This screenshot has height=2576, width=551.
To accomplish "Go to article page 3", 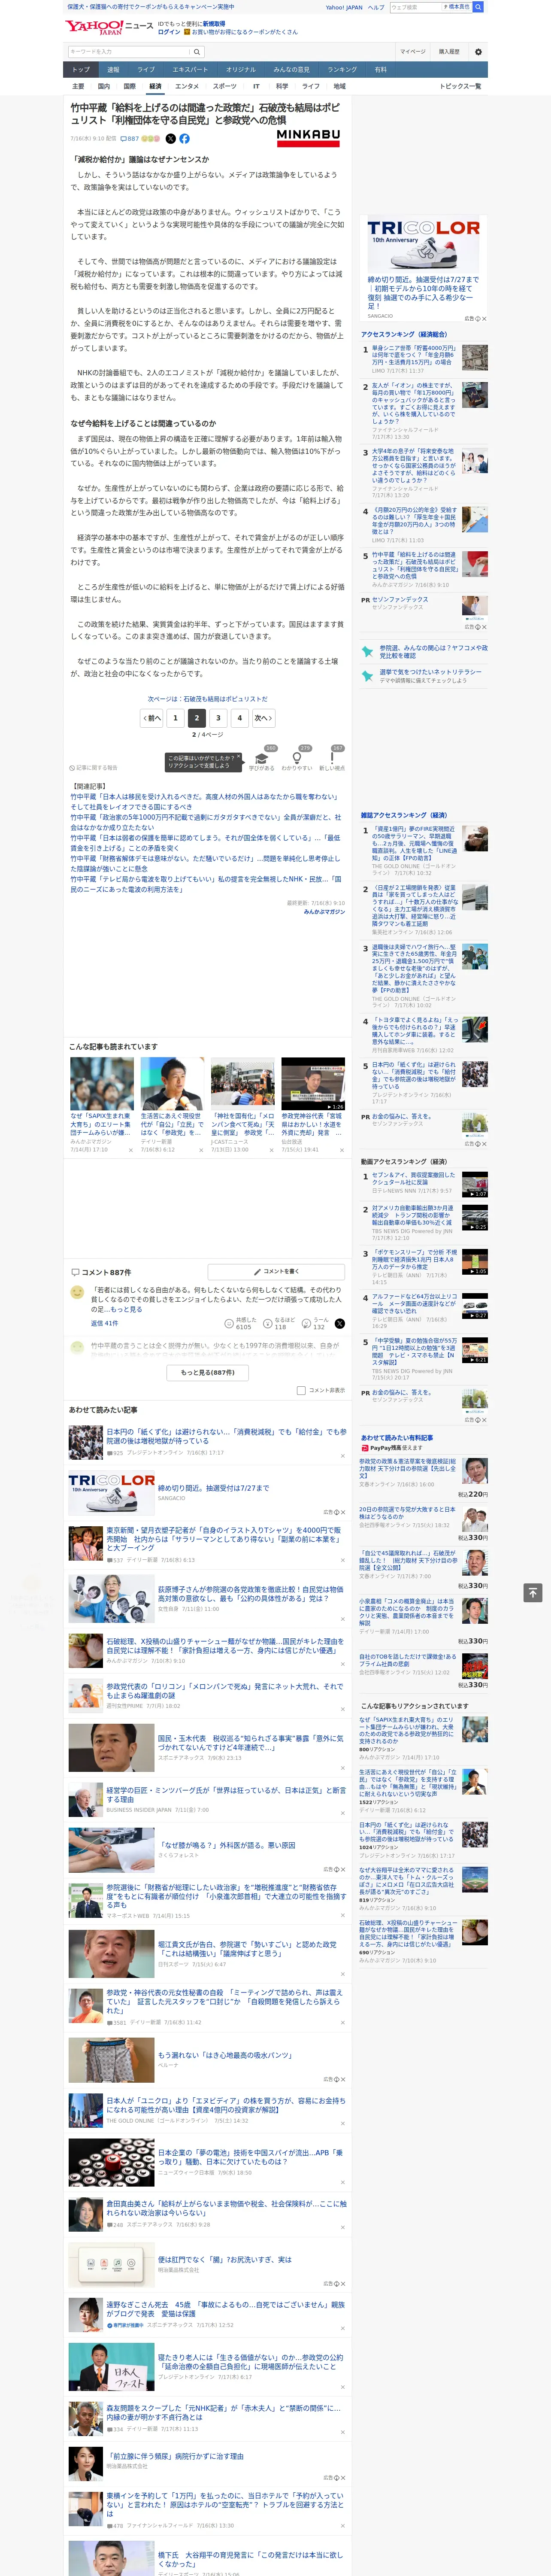I will coord(218,718).
